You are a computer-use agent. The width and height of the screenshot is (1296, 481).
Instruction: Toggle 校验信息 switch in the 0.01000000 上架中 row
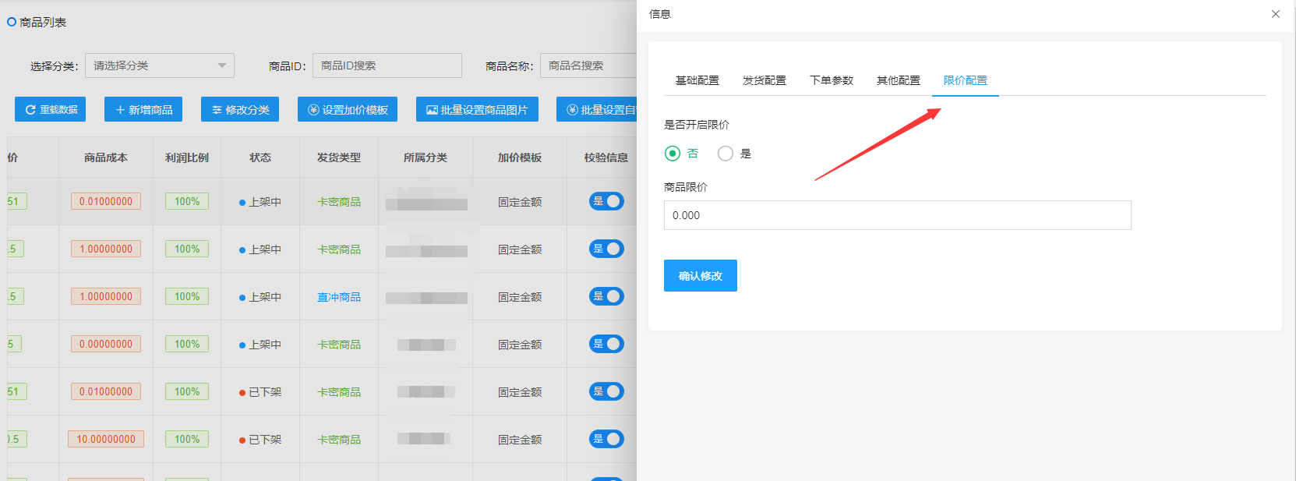pos(606,201)
